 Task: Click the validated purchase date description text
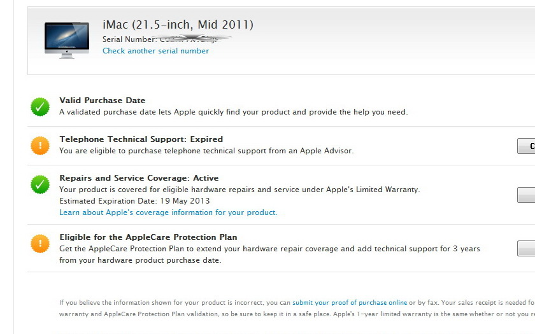[x=233, y=112]
